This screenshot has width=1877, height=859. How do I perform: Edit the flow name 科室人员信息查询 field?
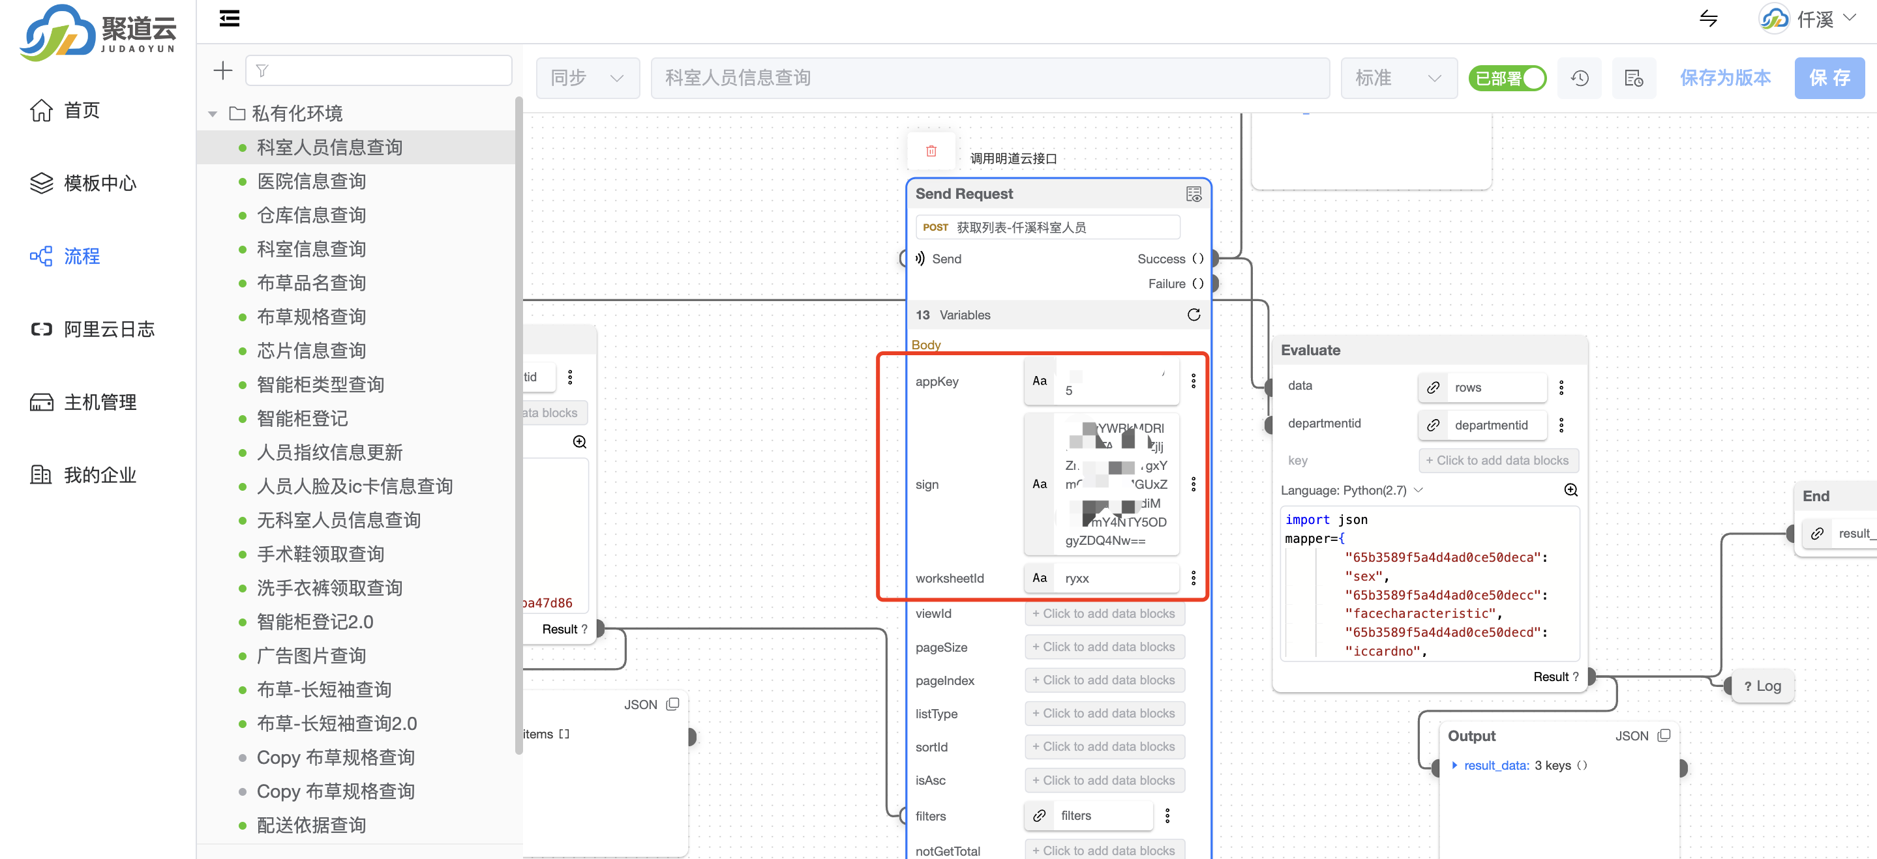tap(989, 78)
